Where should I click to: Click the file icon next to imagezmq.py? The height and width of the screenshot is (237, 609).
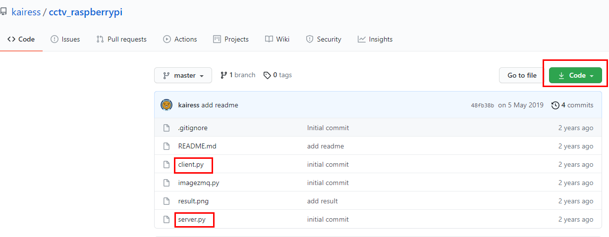[167, 183]
